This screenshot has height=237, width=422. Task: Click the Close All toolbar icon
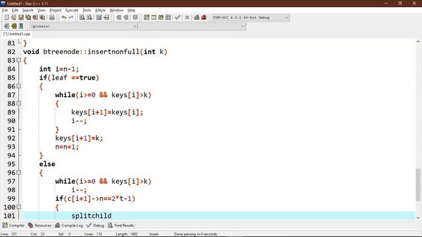point(42,18)
